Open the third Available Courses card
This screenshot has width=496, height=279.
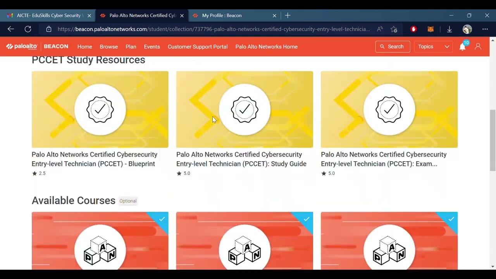click(x=389, y=241)
